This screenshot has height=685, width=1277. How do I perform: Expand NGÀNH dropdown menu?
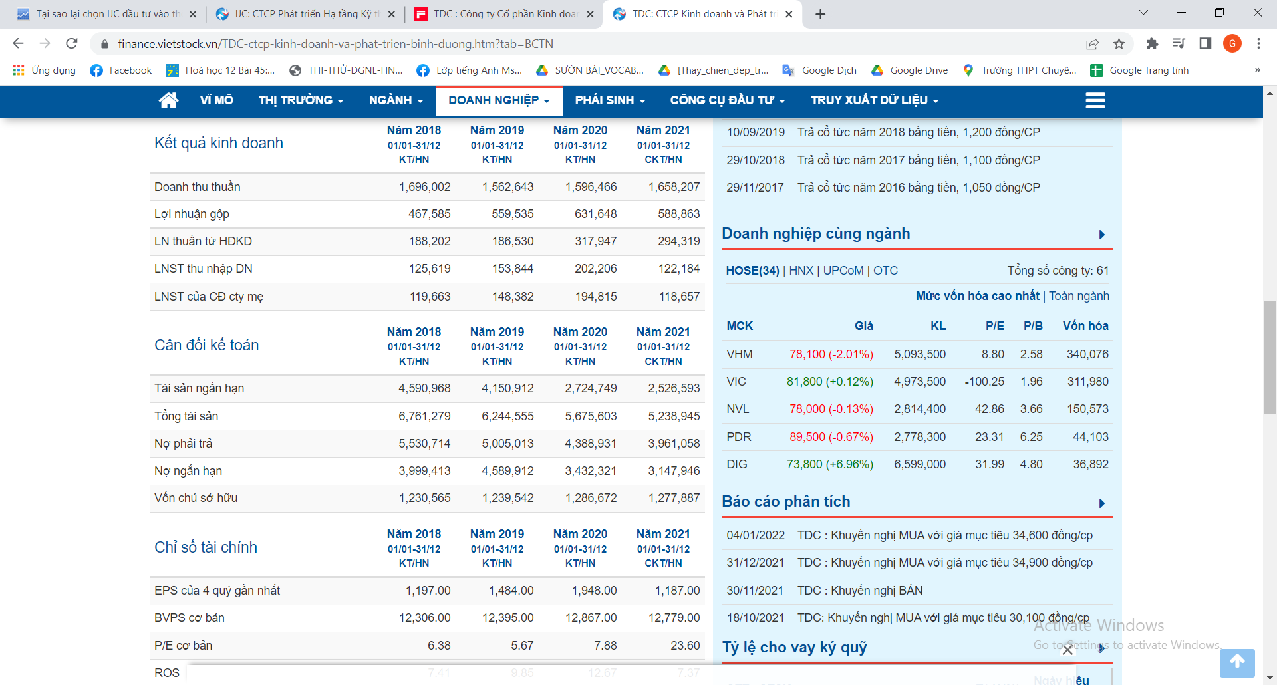click(x=396, y=100)
